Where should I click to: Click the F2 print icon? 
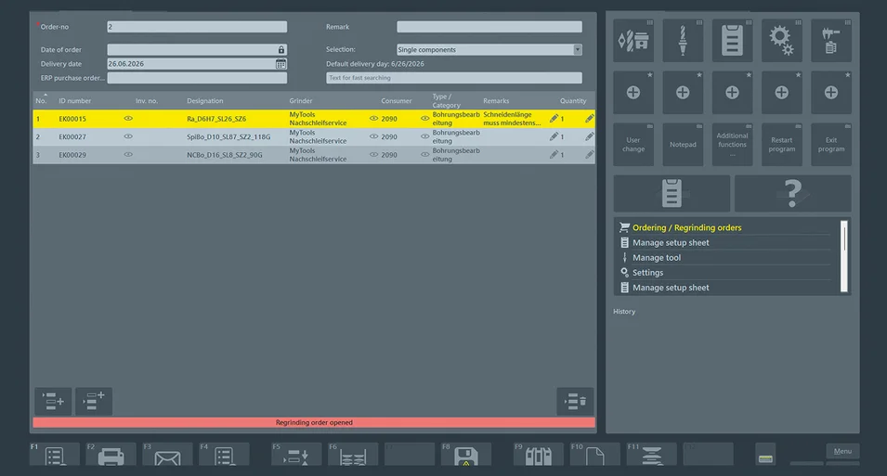tap(111, 455)
